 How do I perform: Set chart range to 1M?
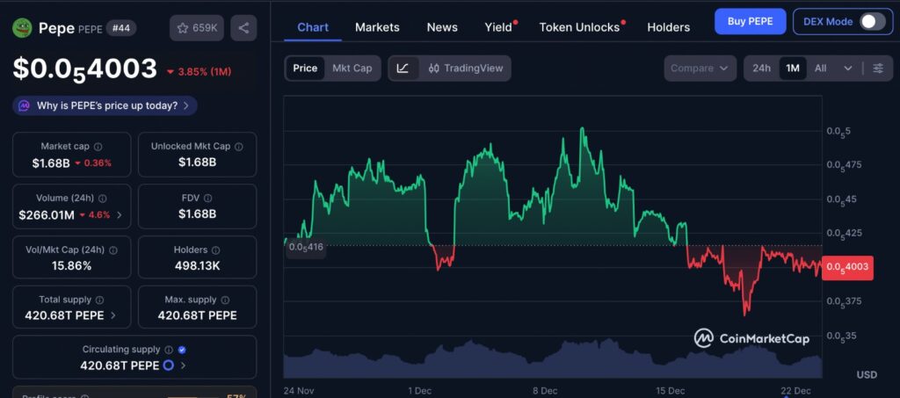click(x=793, y=69)
